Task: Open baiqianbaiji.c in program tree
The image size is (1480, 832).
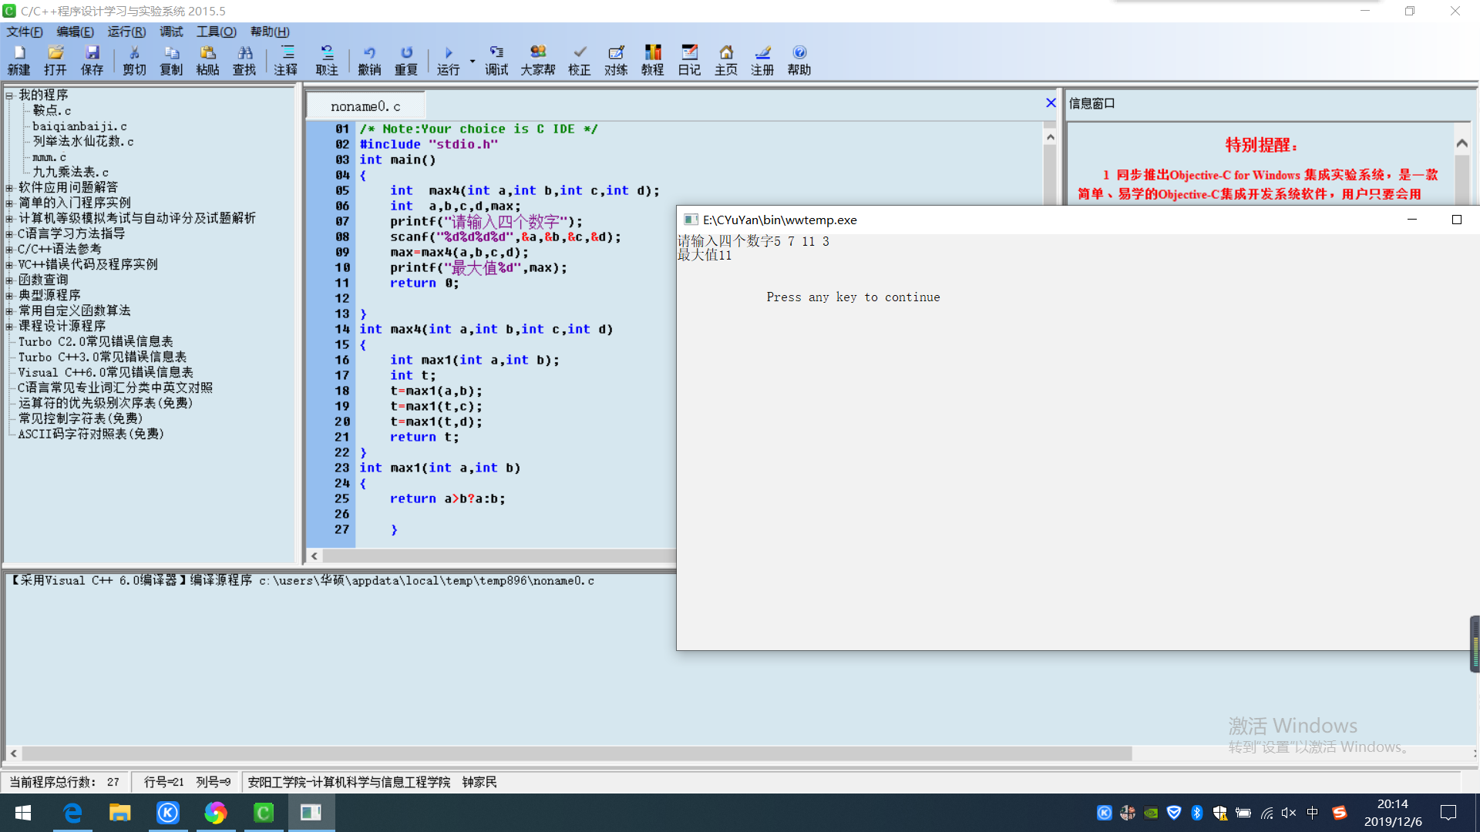Action: pyautogui.click(x=79, y=126)
